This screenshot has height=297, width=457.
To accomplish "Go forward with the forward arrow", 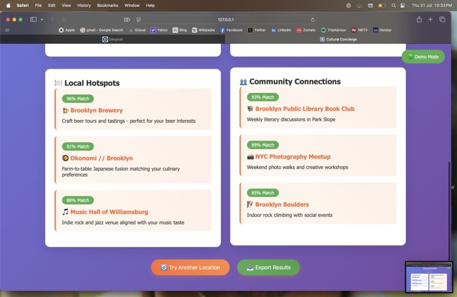I will click(64, 19).
